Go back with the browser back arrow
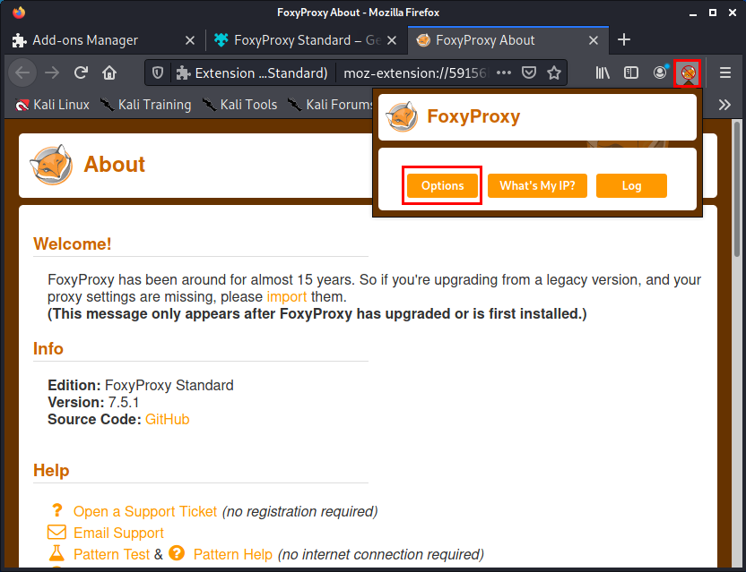 pos(22,73)
